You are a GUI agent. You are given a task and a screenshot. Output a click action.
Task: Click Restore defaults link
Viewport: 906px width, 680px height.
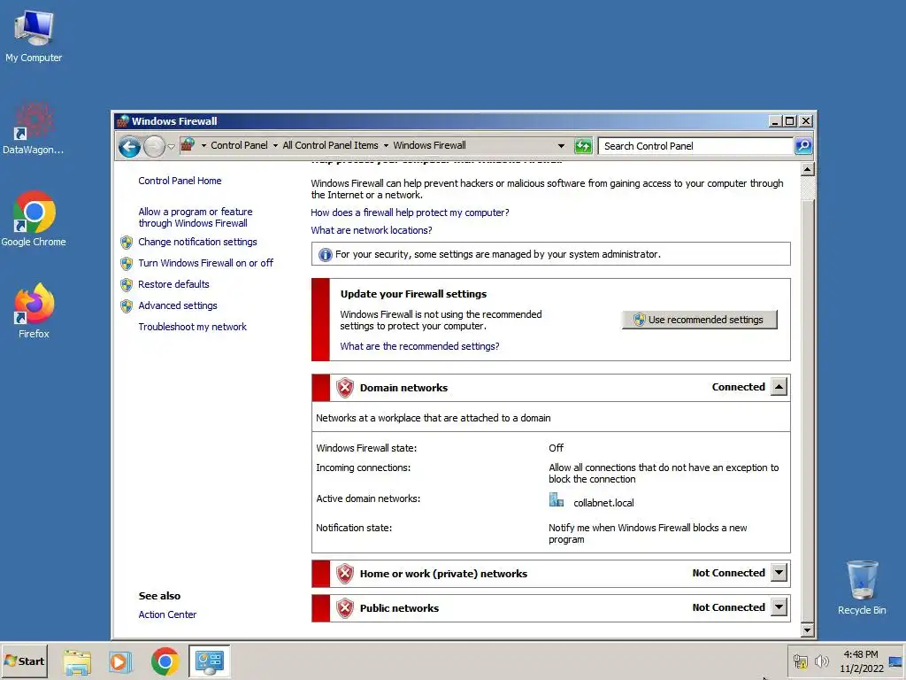point(173,284)
